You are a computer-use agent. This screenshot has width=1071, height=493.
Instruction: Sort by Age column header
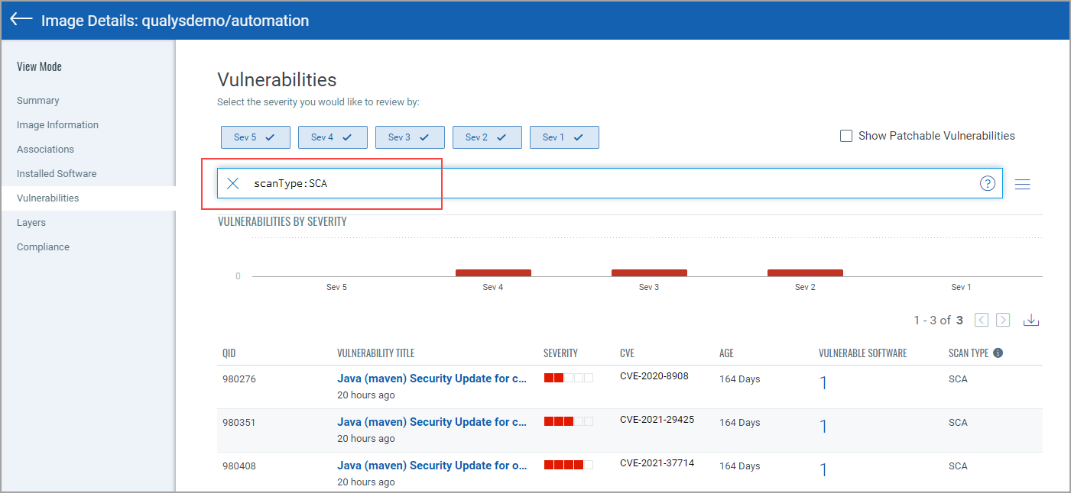pyautogui.click(x=726, y=353)
